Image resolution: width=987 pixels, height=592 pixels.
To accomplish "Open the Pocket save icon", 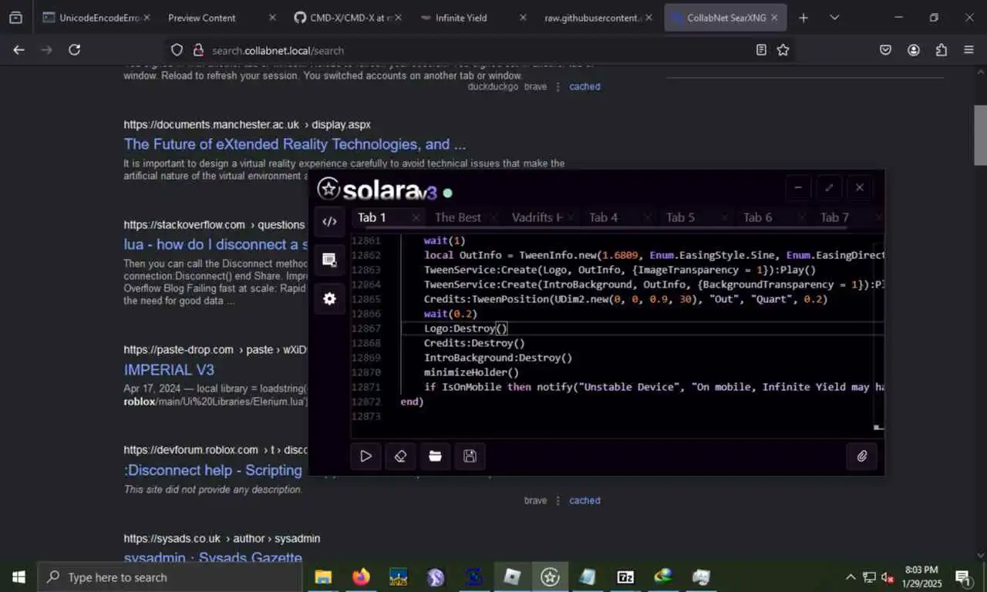I will click(x=886, y=50).
